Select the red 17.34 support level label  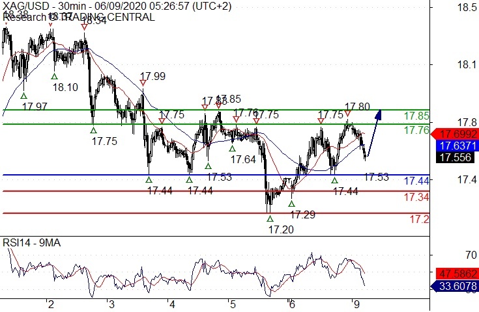point(416,198)
